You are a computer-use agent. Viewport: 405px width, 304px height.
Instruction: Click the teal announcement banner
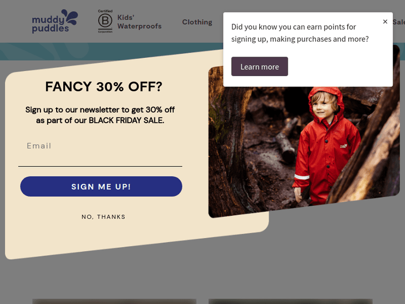pos(111,51)
